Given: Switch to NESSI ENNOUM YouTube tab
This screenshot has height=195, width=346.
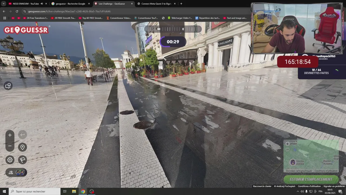Looking at the screenshot, I should click(x=26, y=4).
